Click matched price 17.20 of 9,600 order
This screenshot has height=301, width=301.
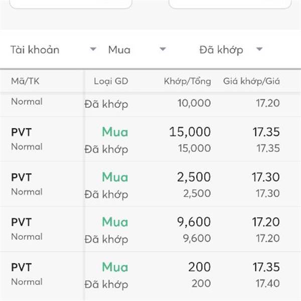(x=265, y=222)
